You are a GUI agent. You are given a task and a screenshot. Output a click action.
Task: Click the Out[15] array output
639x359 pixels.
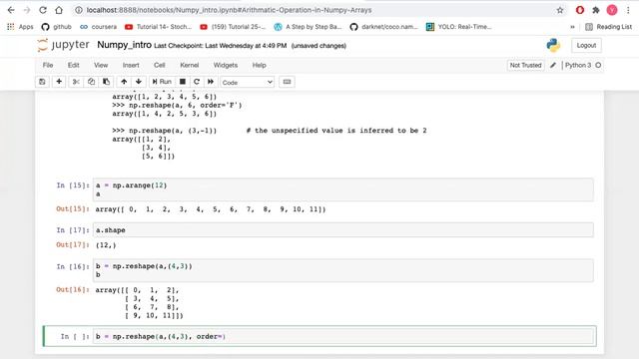tap(211, 209)
